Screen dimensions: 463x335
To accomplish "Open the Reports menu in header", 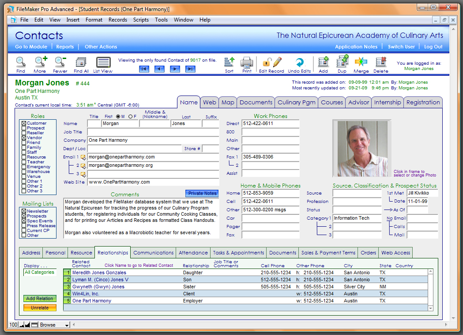I will (65, 47).
